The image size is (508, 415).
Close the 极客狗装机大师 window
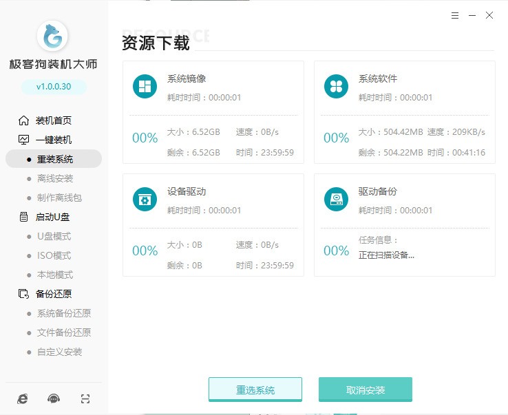pos(489,15)
